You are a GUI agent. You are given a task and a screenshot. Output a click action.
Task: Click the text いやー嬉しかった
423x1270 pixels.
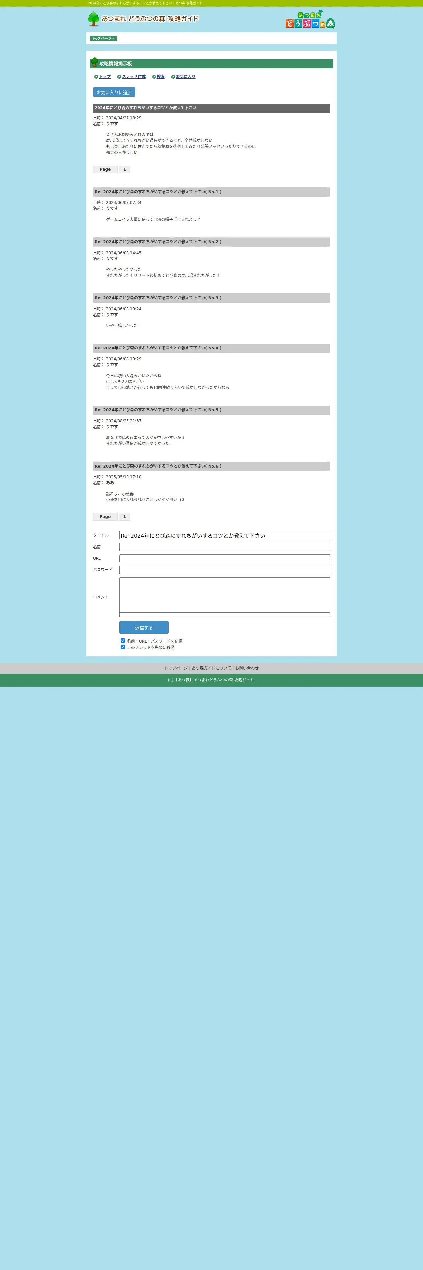(x=122, y=326)
